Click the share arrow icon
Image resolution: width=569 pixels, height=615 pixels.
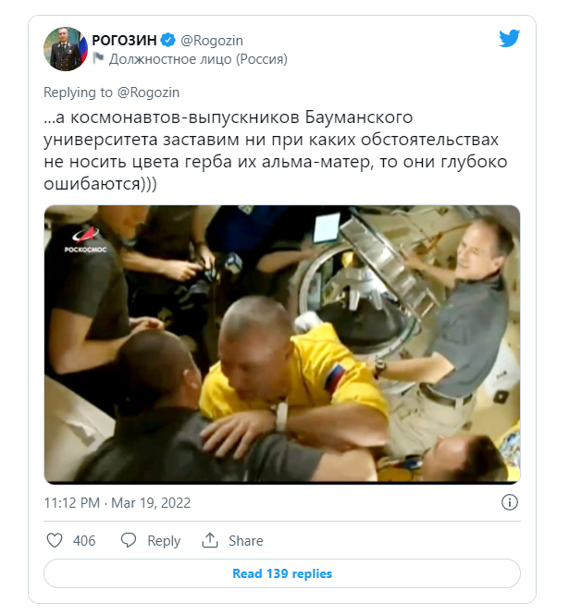pos(210,540)
